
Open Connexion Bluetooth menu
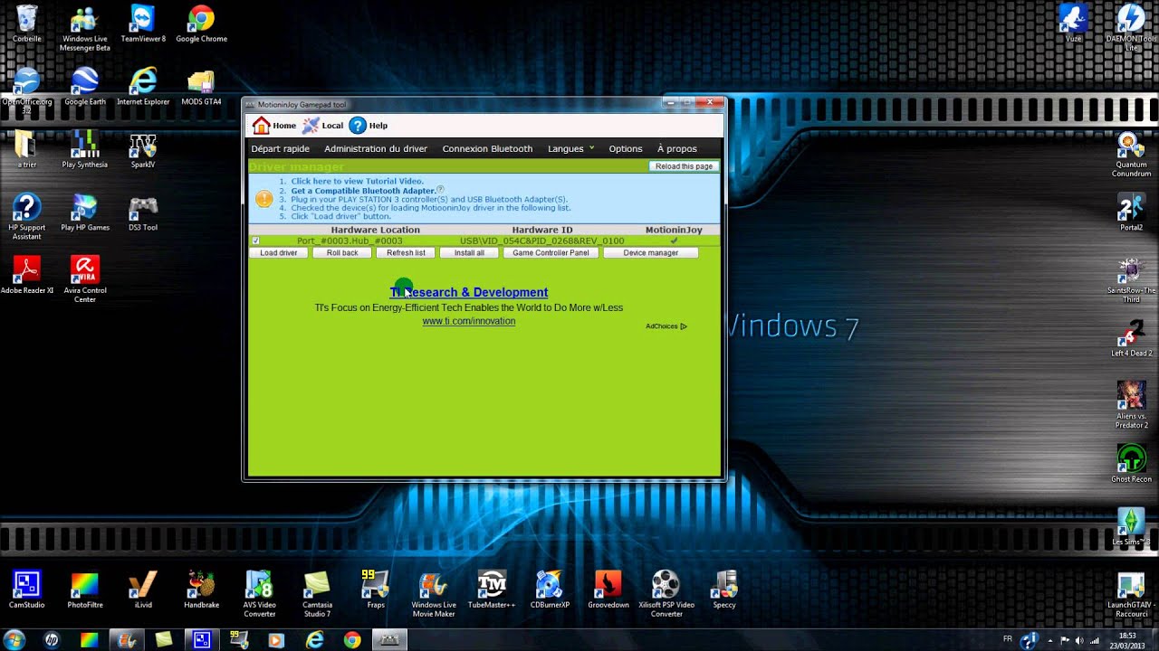click(487, 148)
